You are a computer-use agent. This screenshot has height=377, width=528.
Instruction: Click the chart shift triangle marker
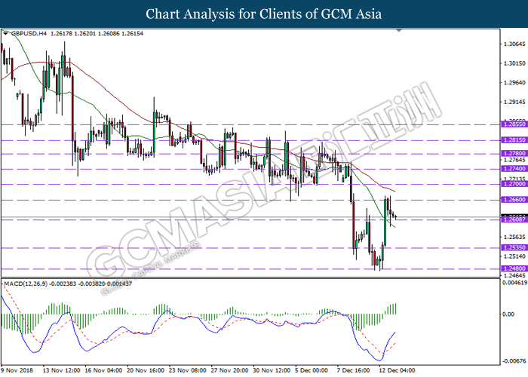399,30
